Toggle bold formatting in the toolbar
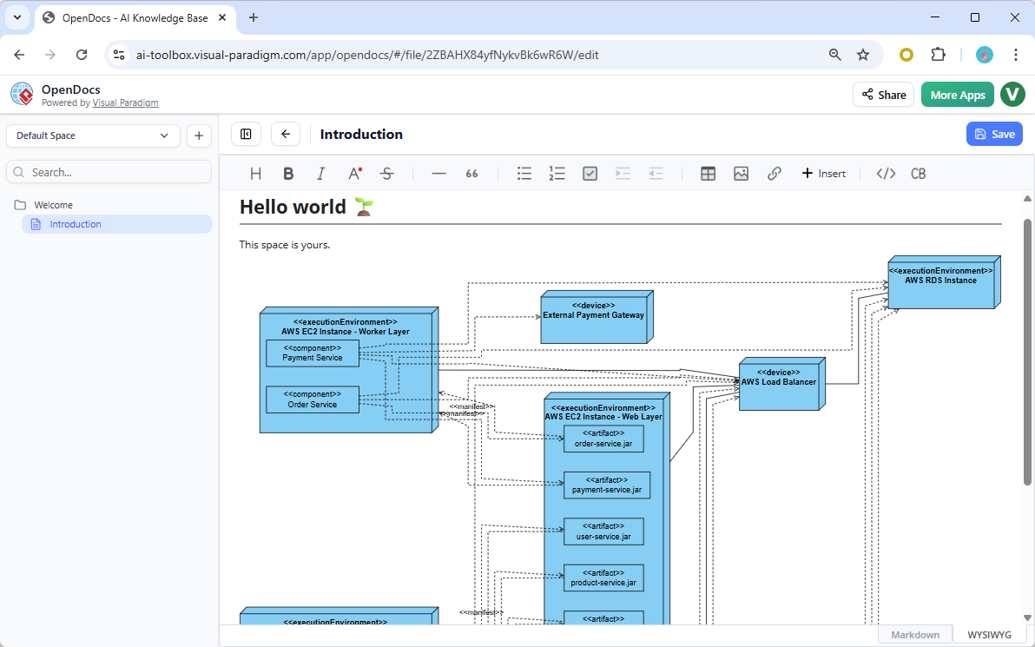Screen dimensions: 1035x647 (x=288, y=173)
